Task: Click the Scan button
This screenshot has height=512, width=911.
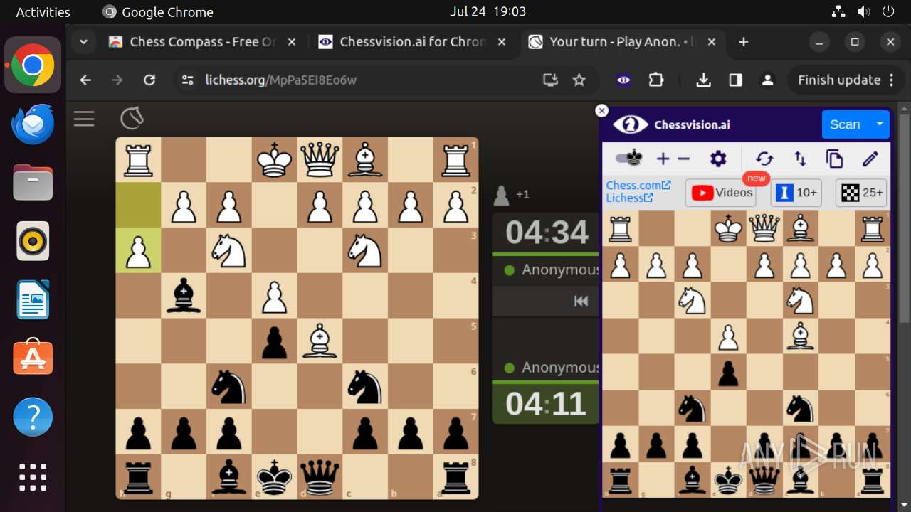Action: (x=845, y=124)
